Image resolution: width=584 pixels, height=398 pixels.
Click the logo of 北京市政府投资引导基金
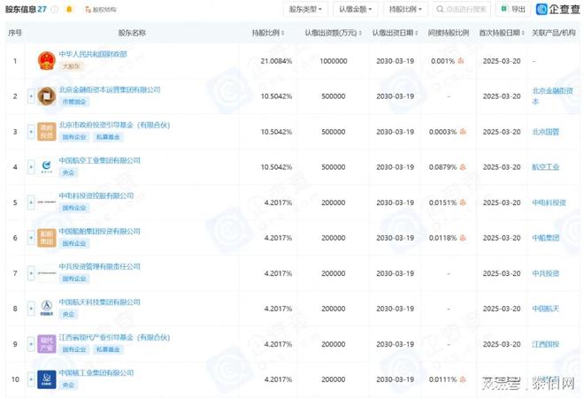click(47, 132)
